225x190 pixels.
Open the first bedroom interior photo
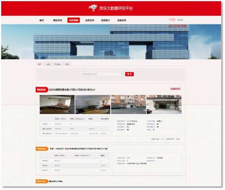[57, 104]
